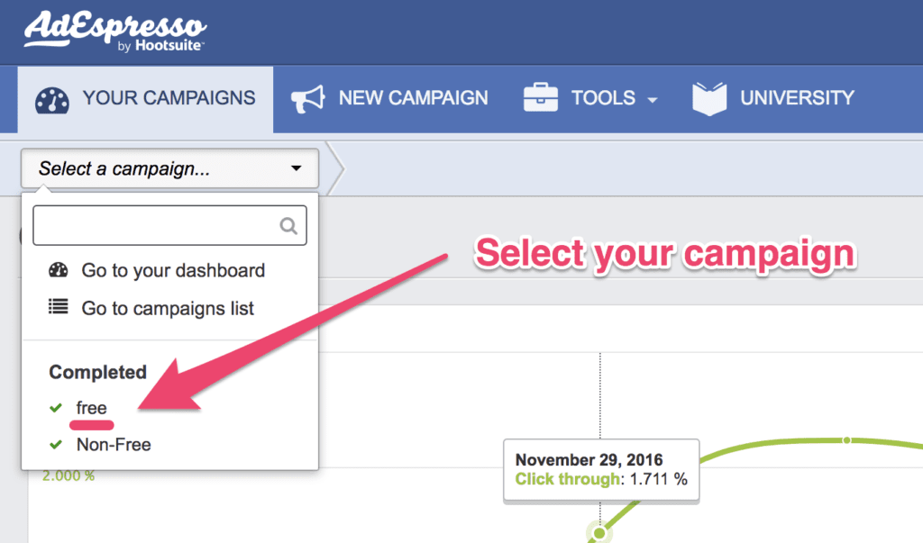Go to your dashboard link
The image size is (923, 543).
pyautogui.click(x=173, y=270)
